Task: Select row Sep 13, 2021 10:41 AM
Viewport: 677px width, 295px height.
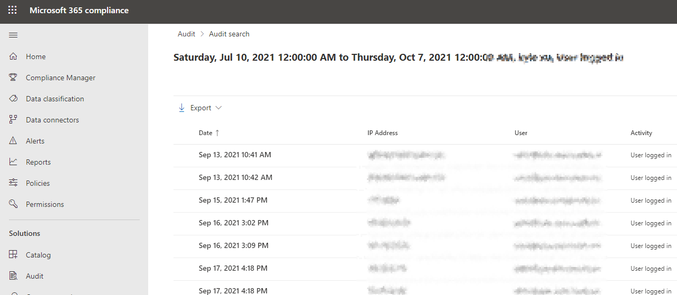Action: [425, 155]
